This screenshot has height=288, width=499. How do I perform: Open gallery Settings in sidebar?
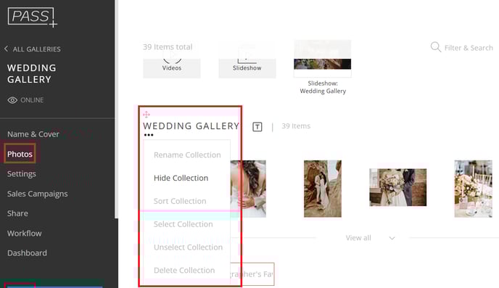(x=22, y=174)
